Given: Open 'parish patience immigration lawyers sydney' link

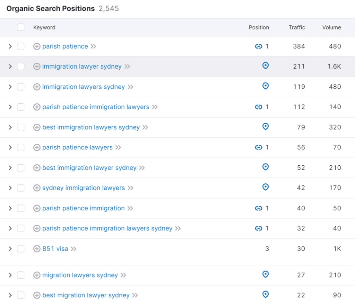Looking at the screenshot, I should [x=107, y=228].
